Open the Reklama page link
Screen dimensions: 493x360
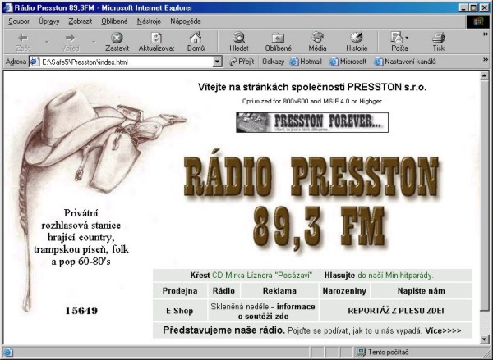pyautogui.click(x=279, y=290)
